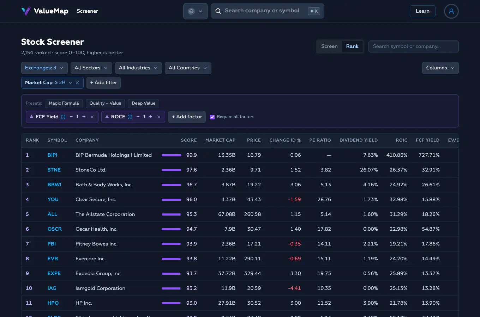The width and height of the screenshot is (480, 317).
Task: Decrease FCF Yield factor weight
Action: [x=71, y=117]
